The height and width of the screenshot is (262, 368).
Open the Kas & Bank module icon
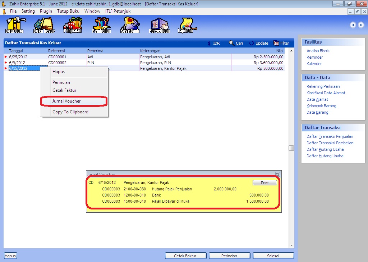coord(130,25)
